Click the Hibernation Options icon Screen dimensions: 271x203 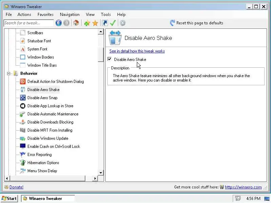coord(23,163)
